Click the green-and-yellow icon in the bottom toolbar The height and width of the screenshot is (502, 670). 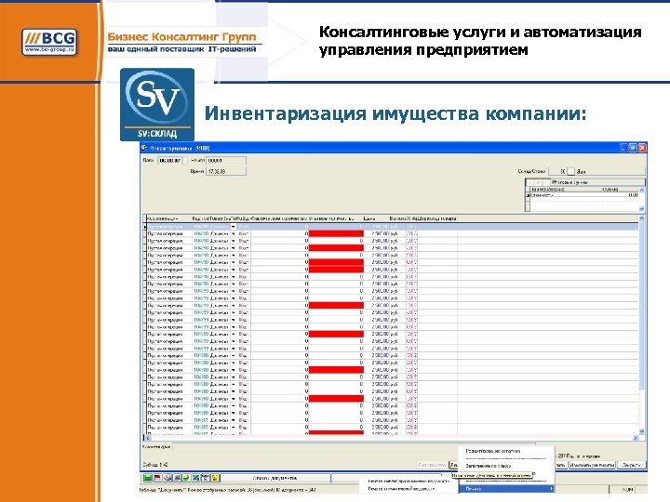tap(187, 478)
